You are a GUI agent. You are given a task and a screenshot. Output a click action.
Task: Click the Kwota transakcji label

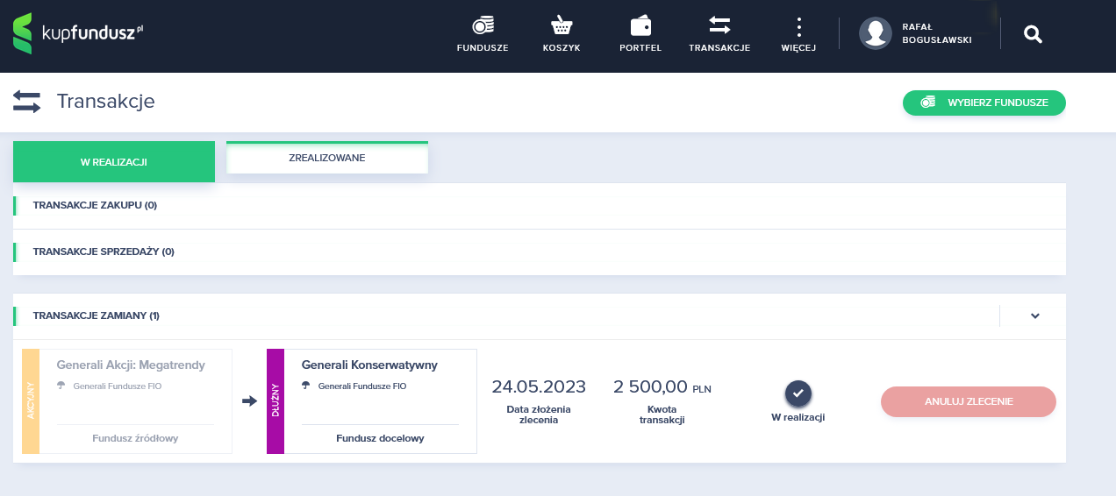[662, 415]
